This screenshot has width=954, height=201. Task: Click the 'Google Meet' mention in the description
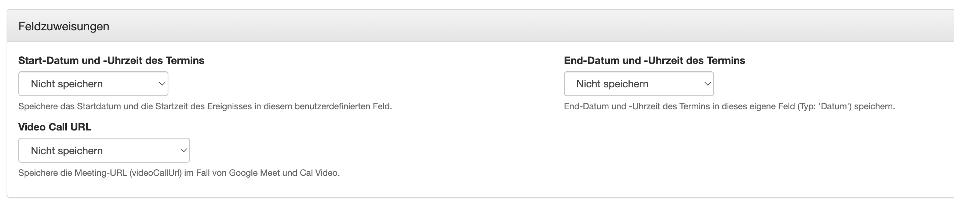[x=254, y=173]
